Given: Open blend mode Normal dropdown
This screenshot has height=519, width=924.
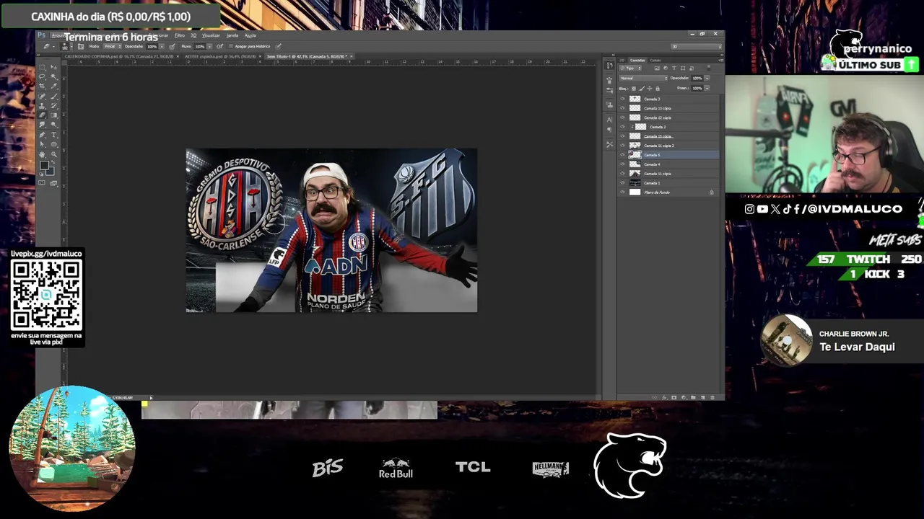Looking at the screenshot, I should pos(643,78).
